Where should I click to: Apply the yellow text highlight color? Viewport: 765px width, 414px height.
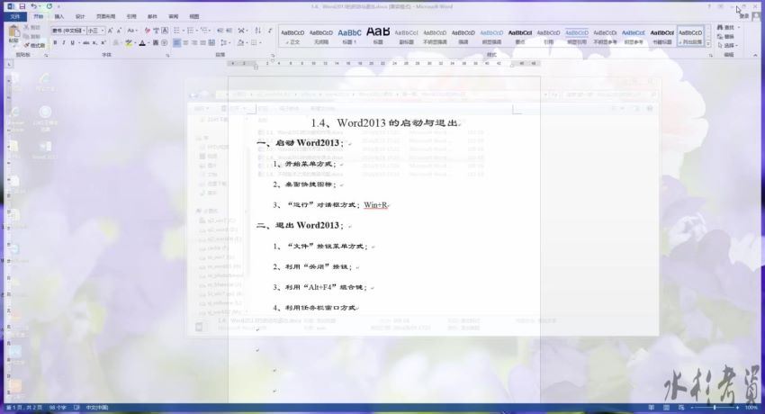(129, 43)
